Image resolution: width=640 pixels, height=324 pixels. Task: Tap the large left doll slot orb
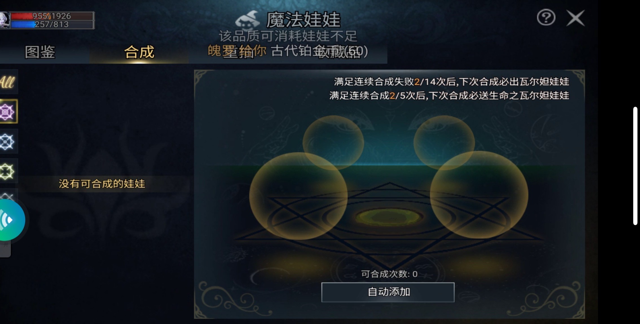click(298, 196)
